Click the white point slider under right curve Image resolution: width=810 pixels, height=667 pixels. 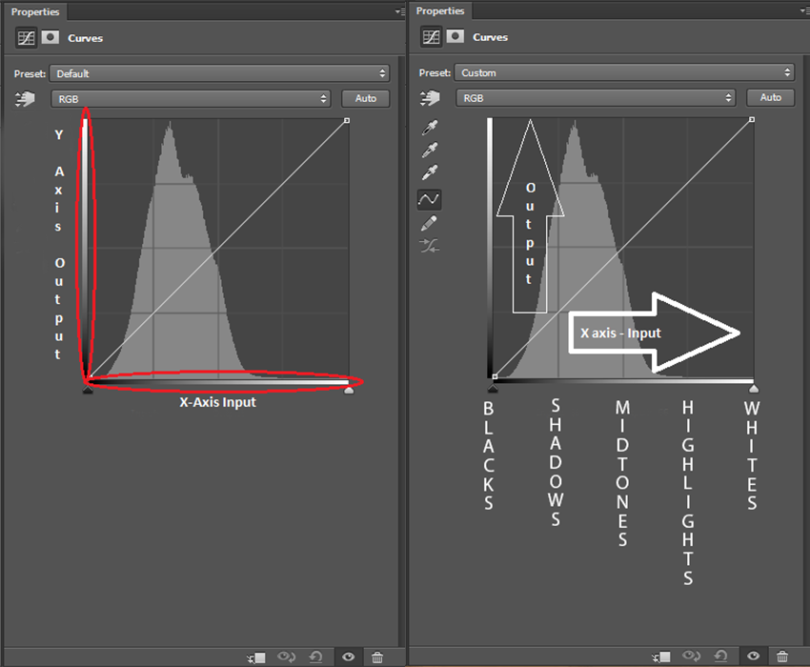pos(754,389)
